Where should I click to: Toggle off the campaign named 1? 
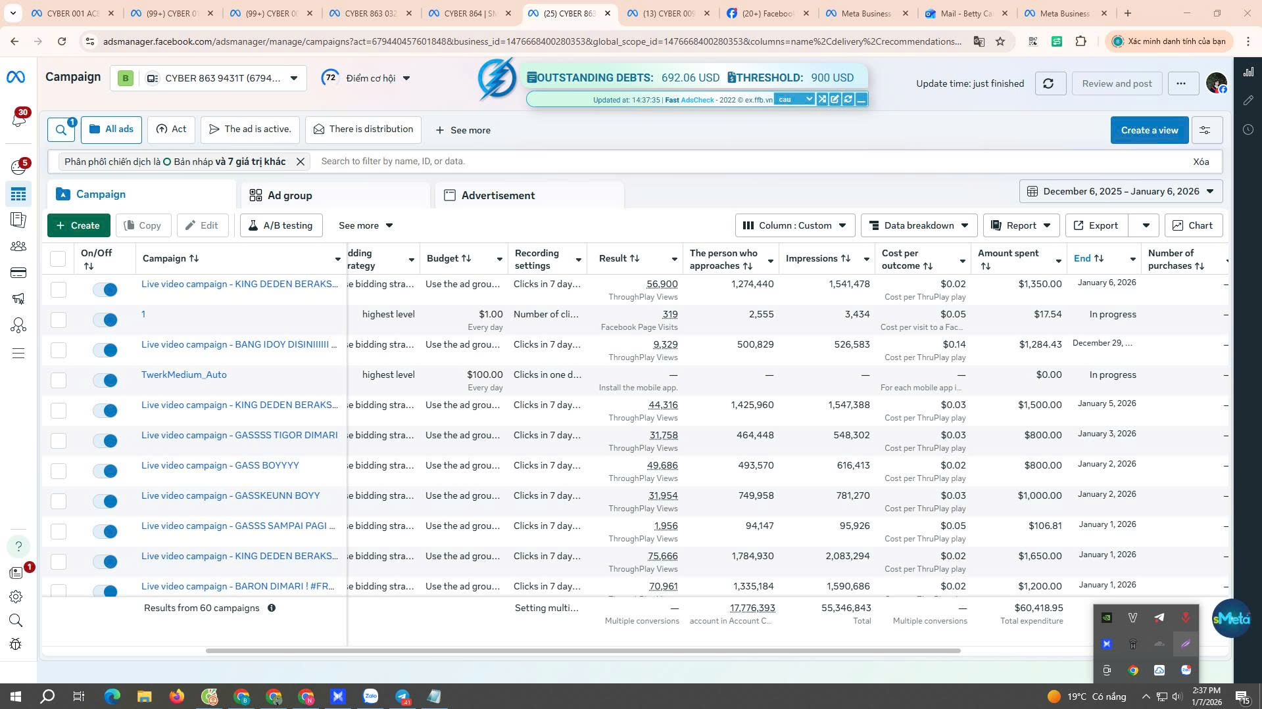point(105,320)
